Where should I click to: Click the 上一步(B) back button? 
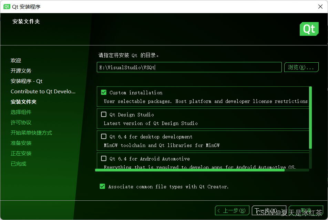point(232,210)
